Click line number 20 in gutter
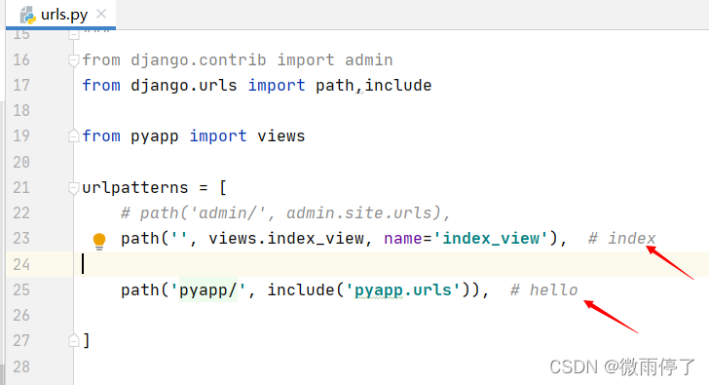Screen dimensions: 709x385 pos(21,162)
